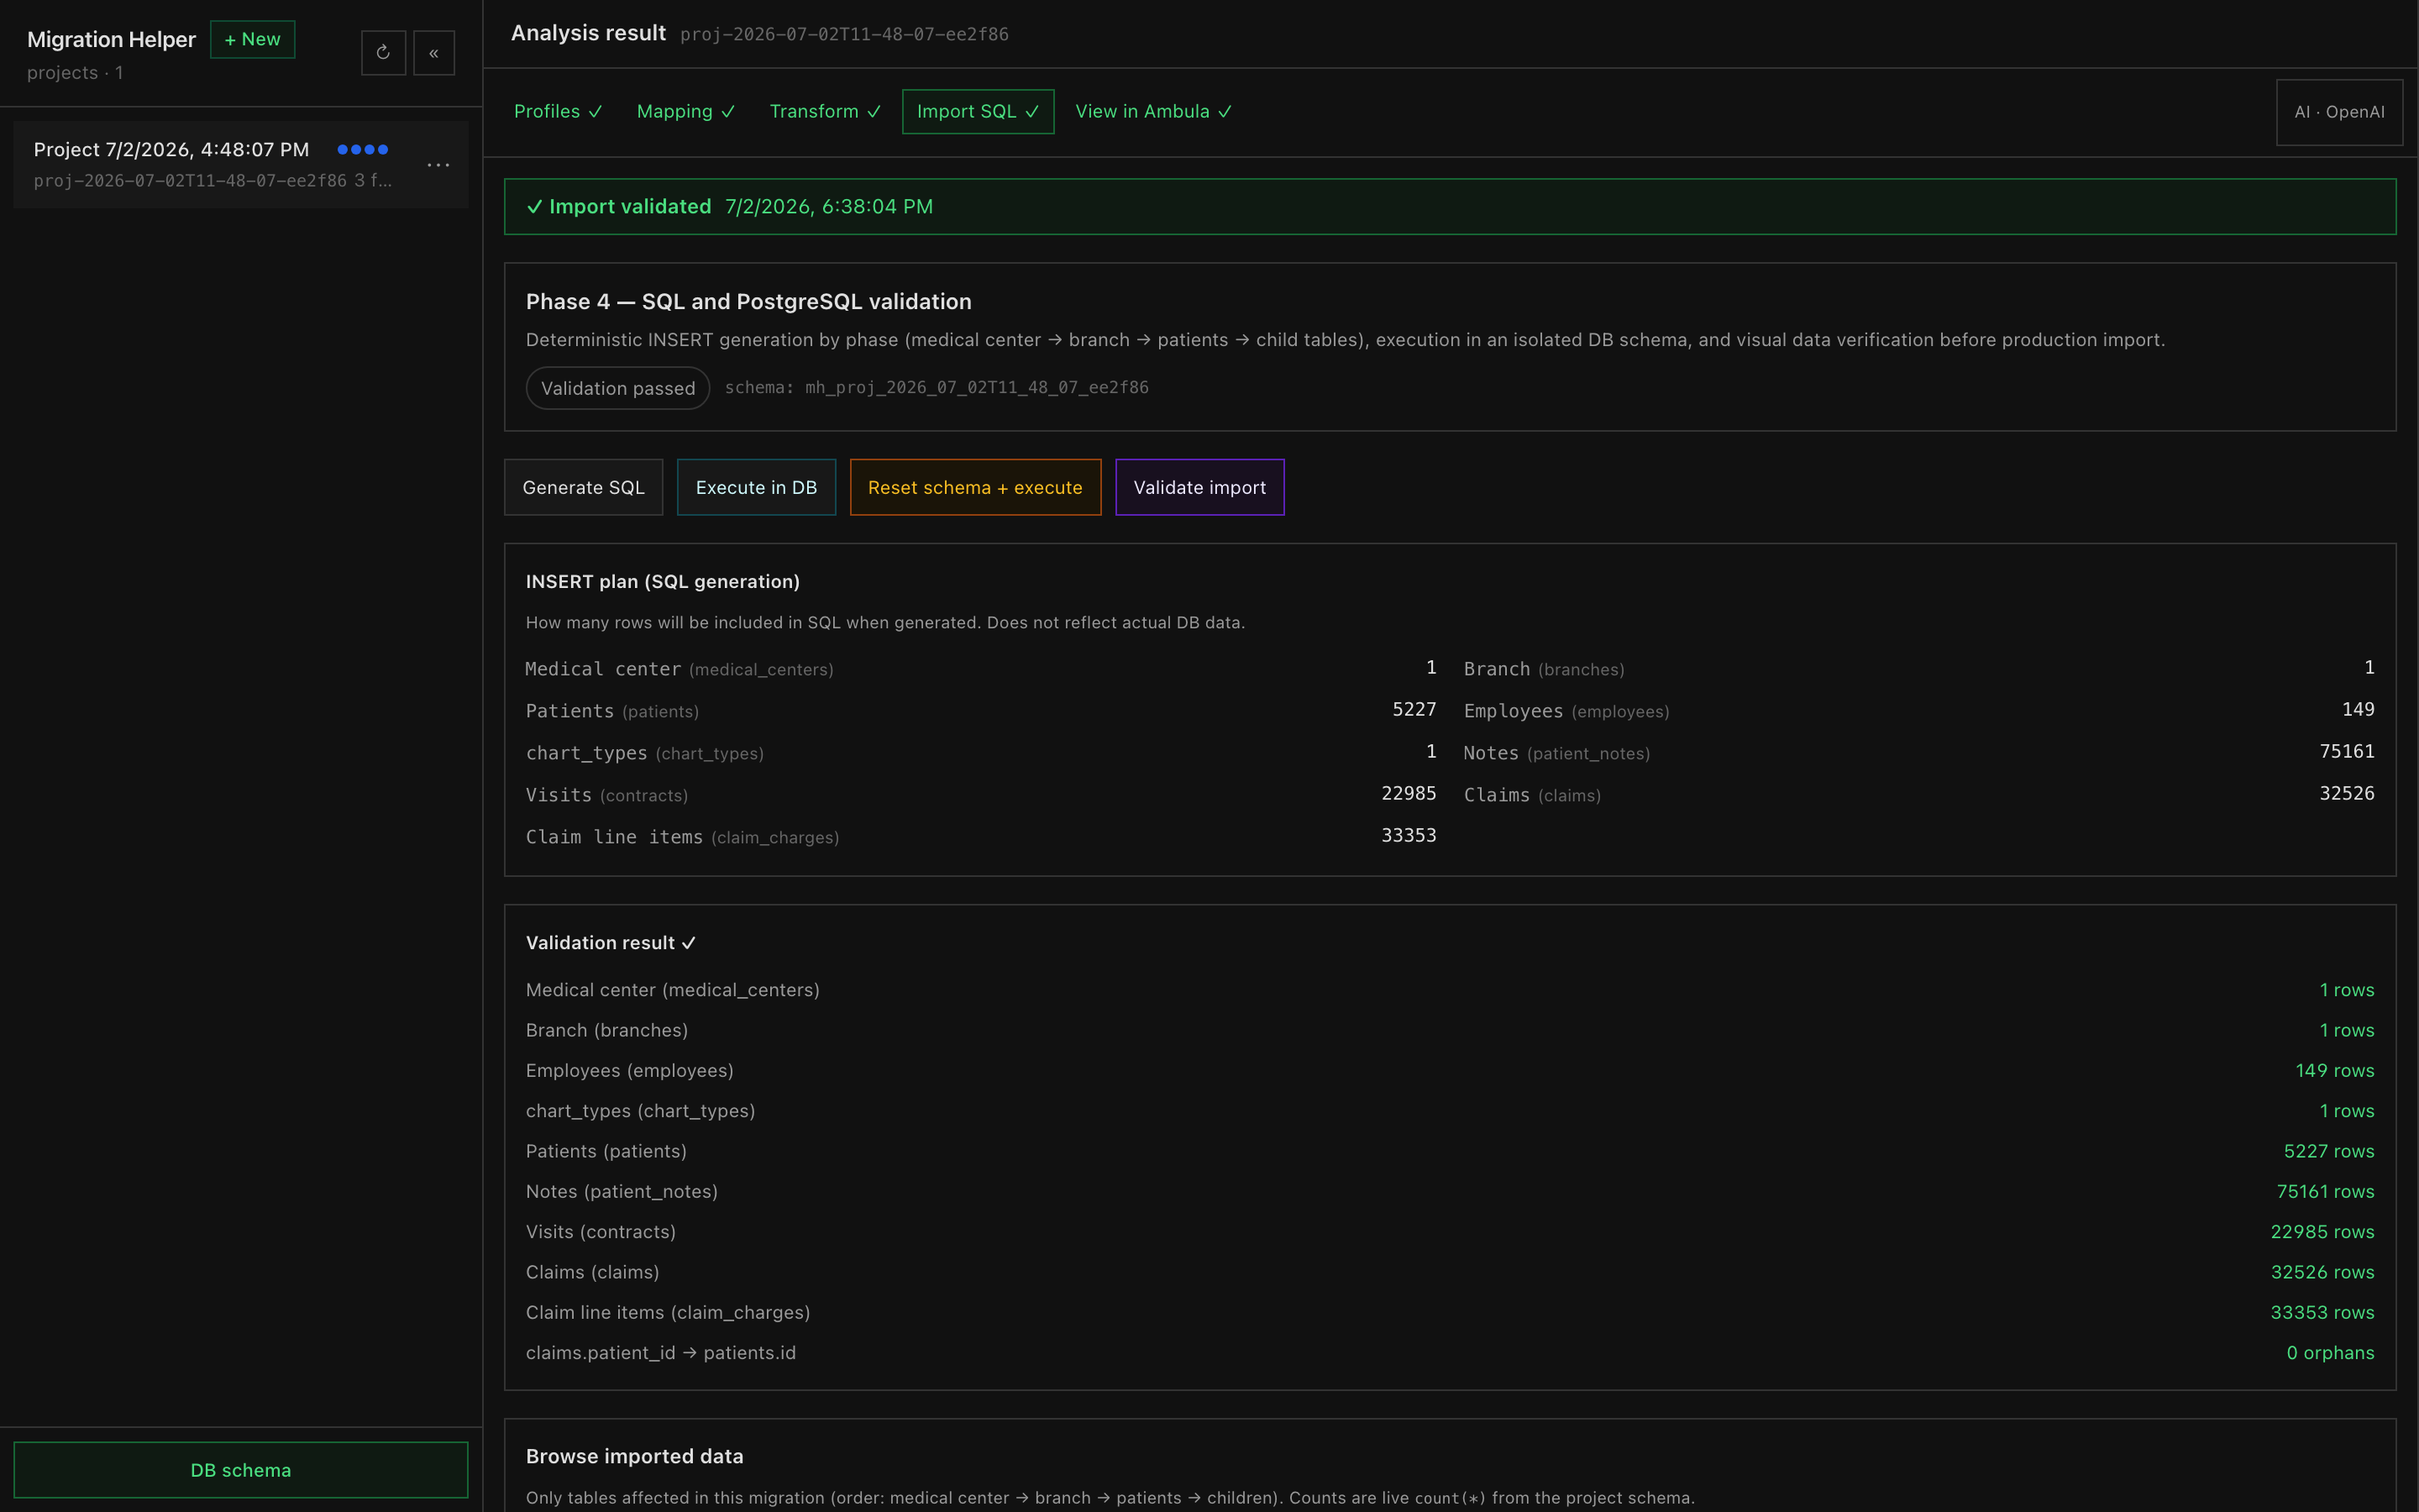The image size is (2419, 1512).
Task: Open the View in Ambula tab
Action: pos(1152,111)
